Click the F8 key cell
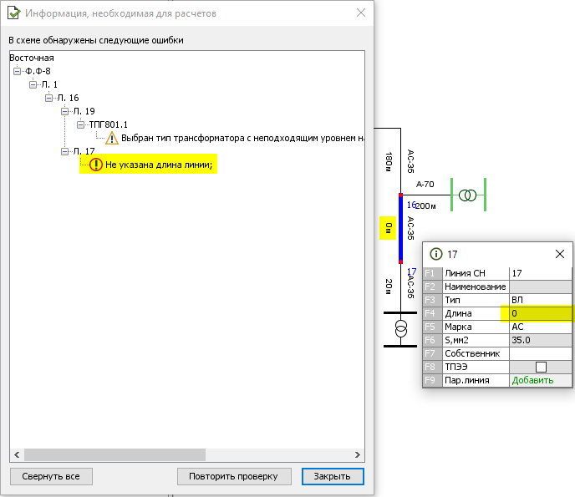This screenshot has width=575, height=497. (432, 367)
